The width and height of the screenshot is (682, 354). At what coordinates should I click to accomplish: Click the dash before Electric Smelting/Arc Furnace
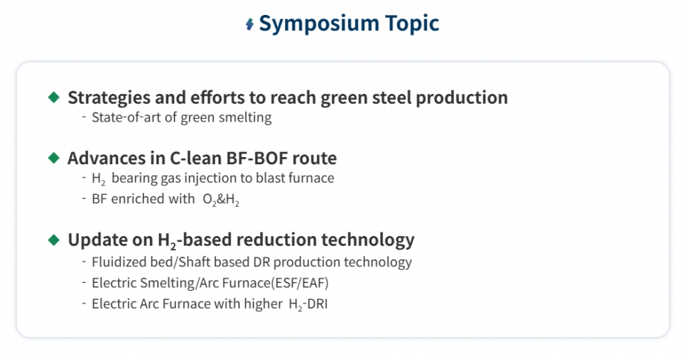(84, 283)
